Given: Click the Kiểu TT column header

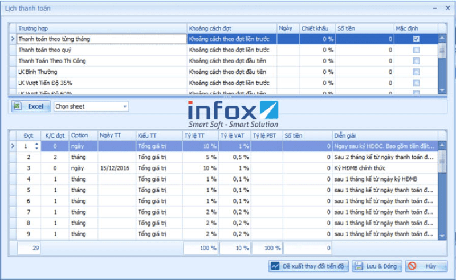Looking at the screenshot, I should [159, 135].
